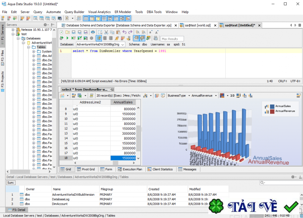This screenshot has height=218, width=303.
Task: Toggle the AnnualRevenue series in chart legend
Action: click(272, 111)
